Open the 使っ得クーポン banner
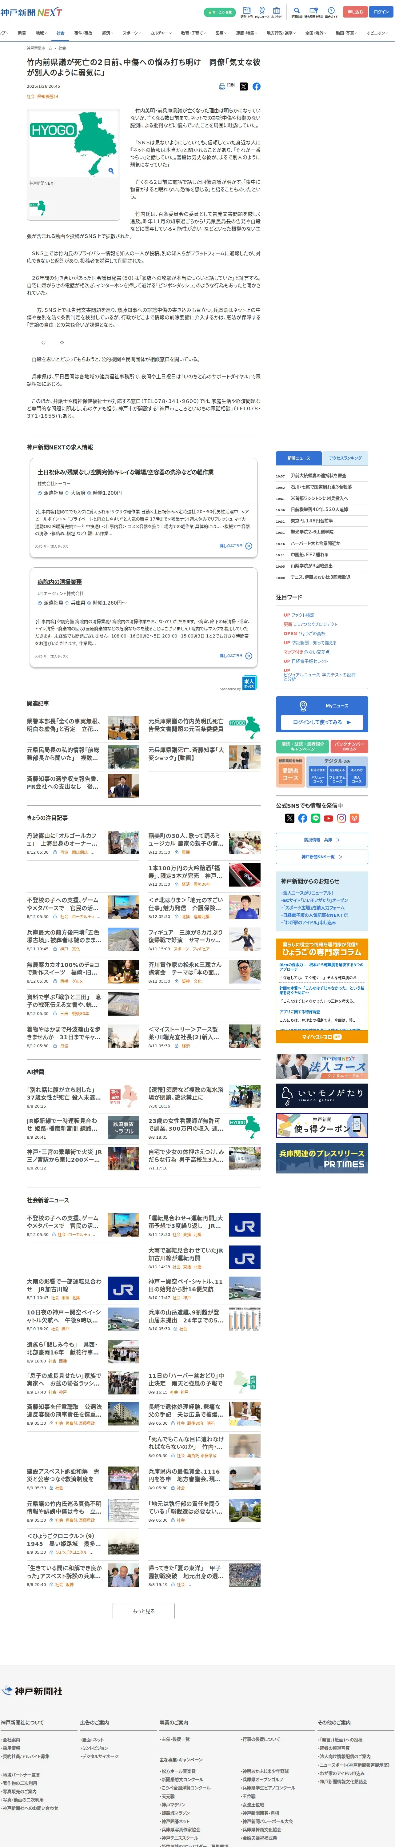Image resolution: width=395 pixels, height=1847 pixels. point(322,1125)
